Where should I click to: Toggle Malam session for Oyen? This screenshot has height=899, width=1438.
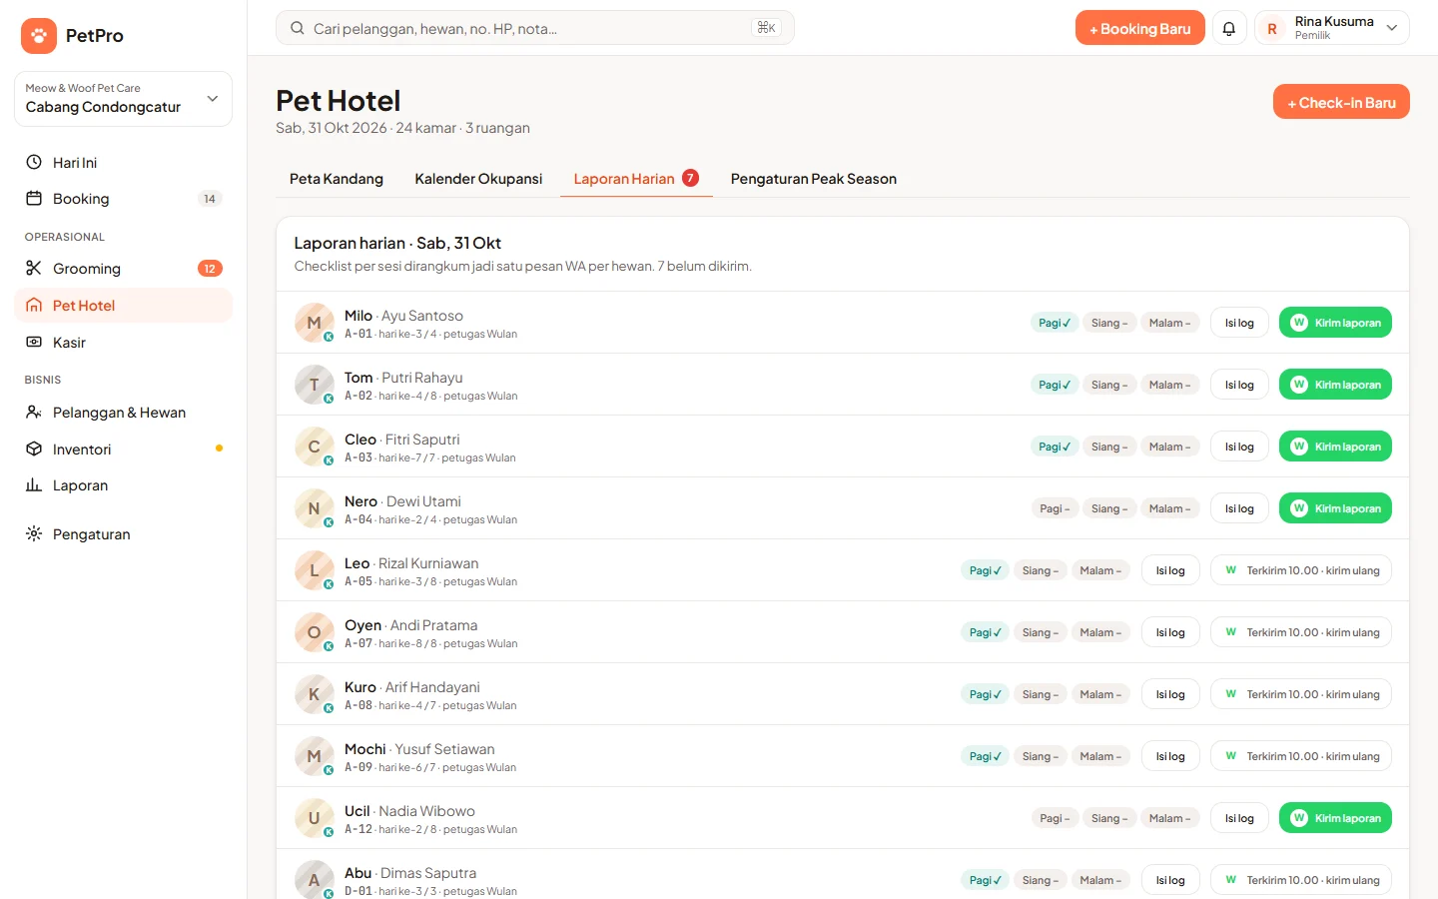(x=1100, y=632)
